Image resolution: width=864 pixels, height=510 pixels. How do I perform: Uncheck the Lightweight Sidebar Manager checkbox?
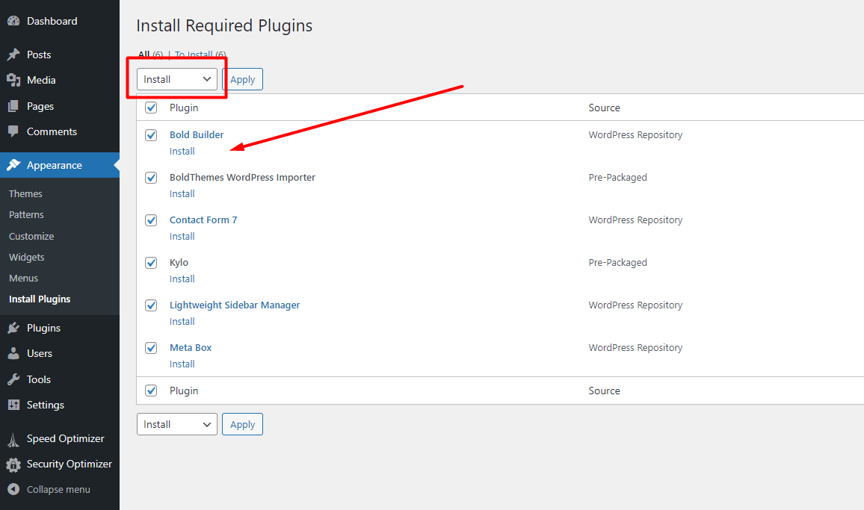click(151, 305)
